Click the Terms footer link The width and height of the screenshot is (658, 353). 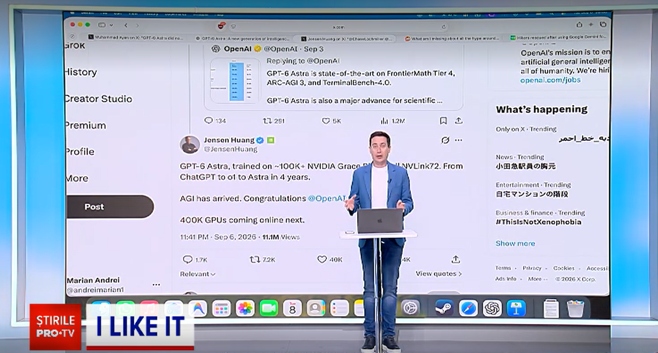[503, 268]
